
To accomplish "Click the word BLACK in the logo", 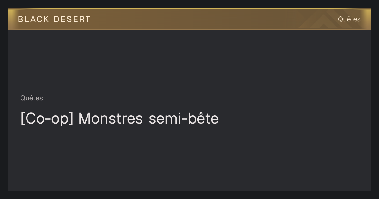I will click(33, 19).
